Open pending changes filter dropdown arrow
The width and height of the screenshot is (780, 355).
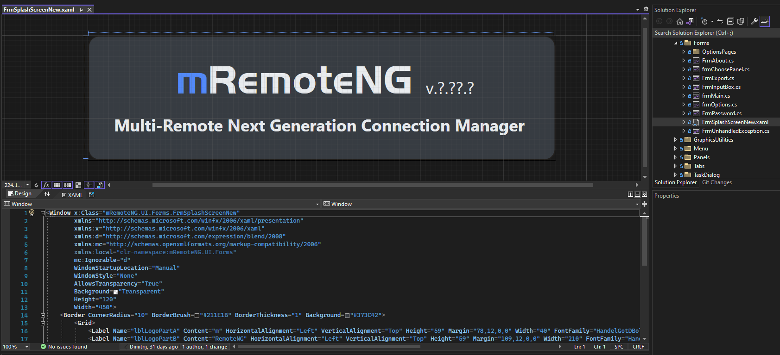(712, 22)
